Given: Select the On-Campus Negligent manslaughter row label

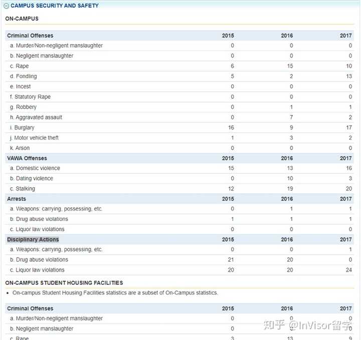Looking at the screenshot, I should click(x=42, y=56).
